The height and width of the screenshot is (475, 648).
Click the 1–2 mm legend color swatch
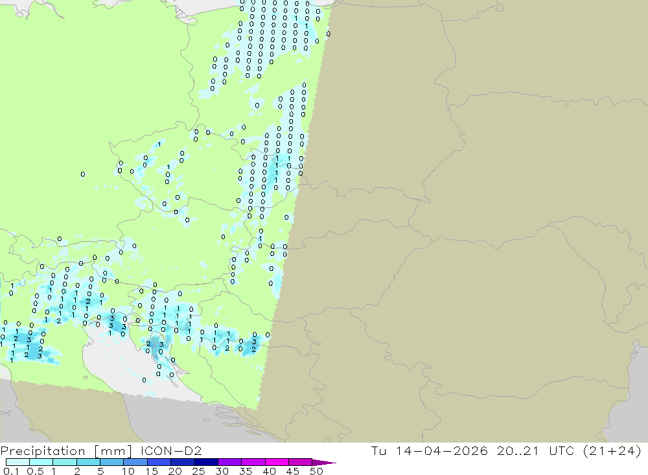pos(64,462)
